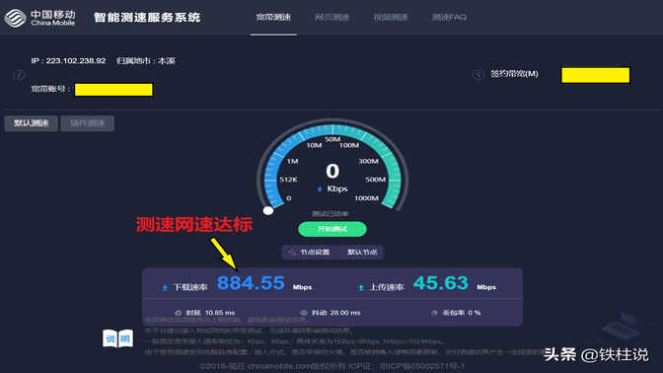Click the 智能测速服务系统 title

(147, 18)
